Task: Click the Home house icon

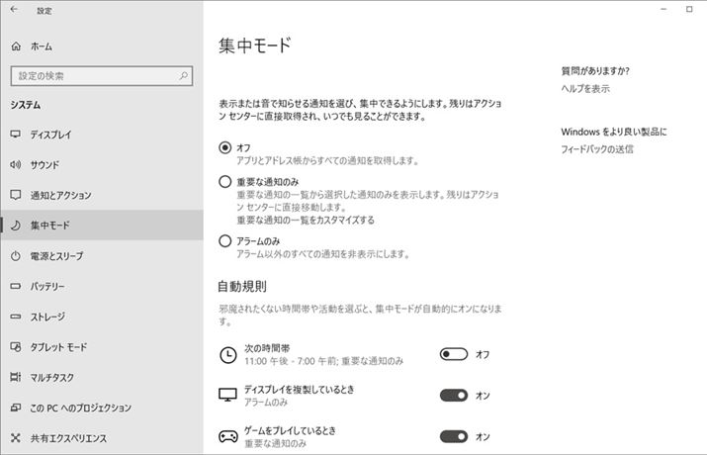Action: pos(16,46)
